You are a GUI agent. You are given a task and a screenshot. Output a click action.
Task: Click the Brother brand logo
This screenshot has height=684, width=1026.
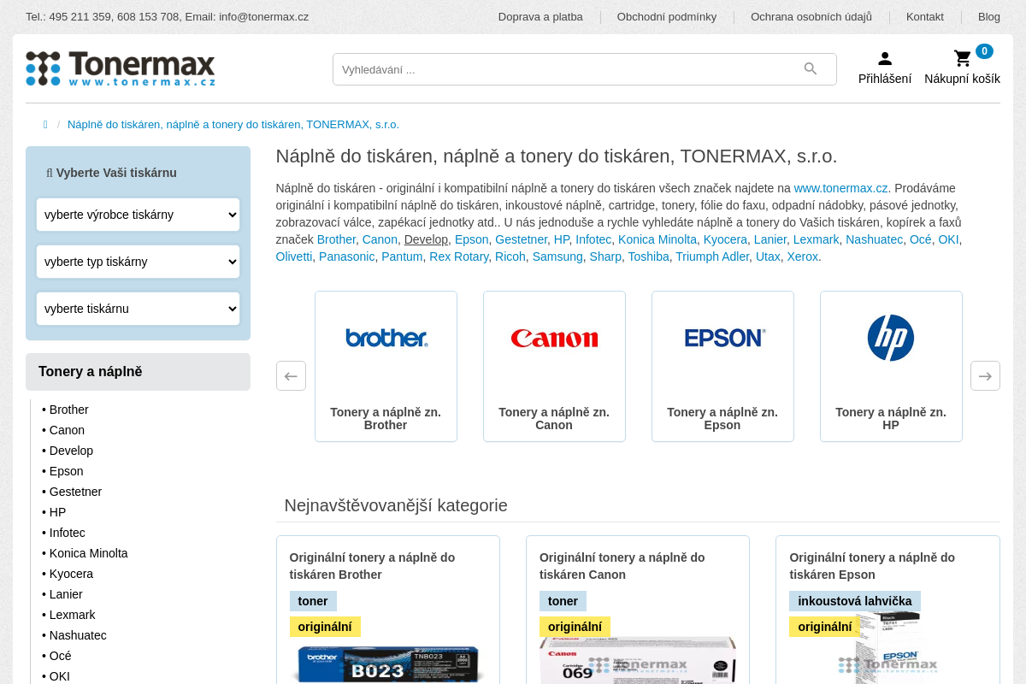(x=386, y=338)
